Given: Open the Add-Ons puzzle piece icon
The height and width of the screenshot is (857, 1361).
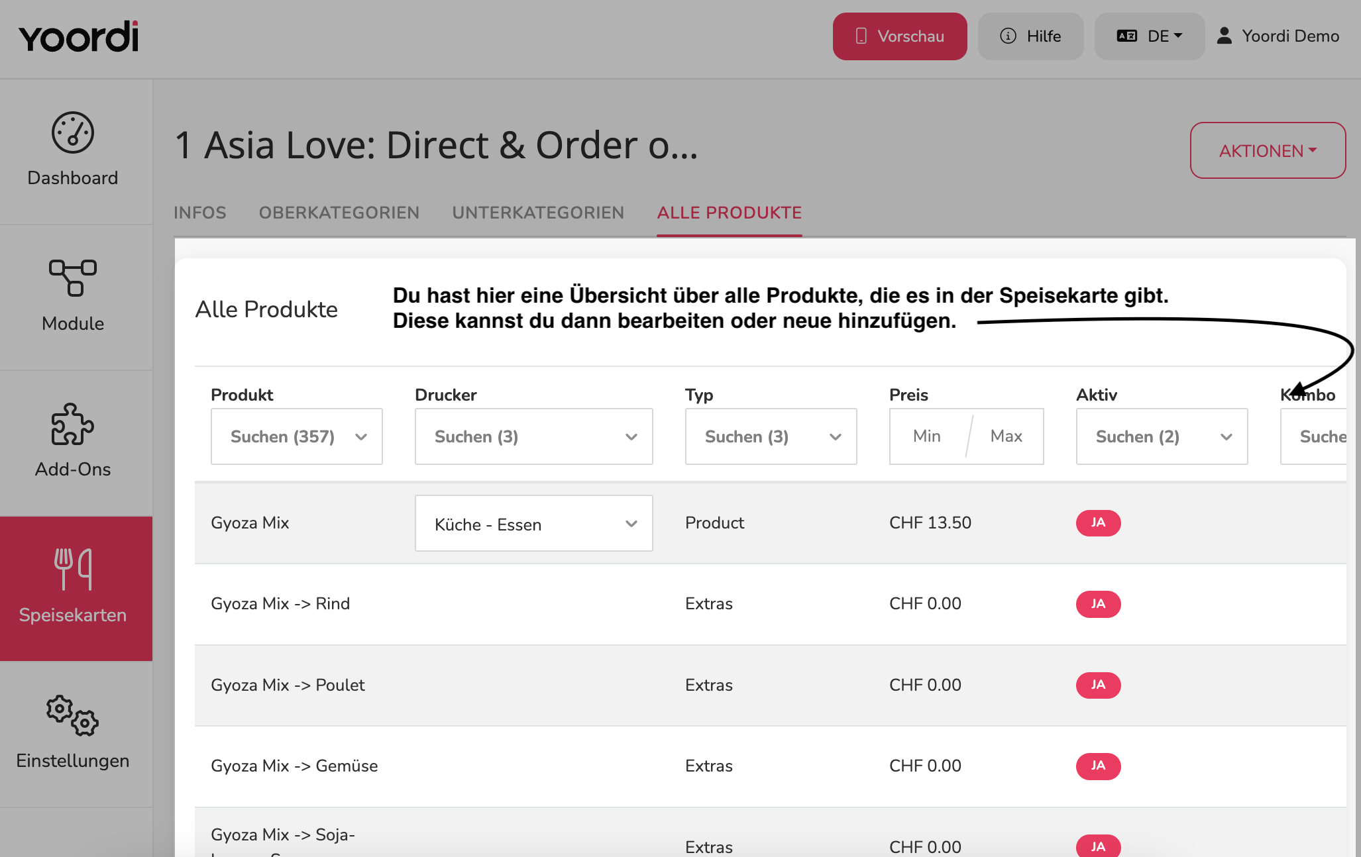Looking at the screenshot, I should [73, 424].
